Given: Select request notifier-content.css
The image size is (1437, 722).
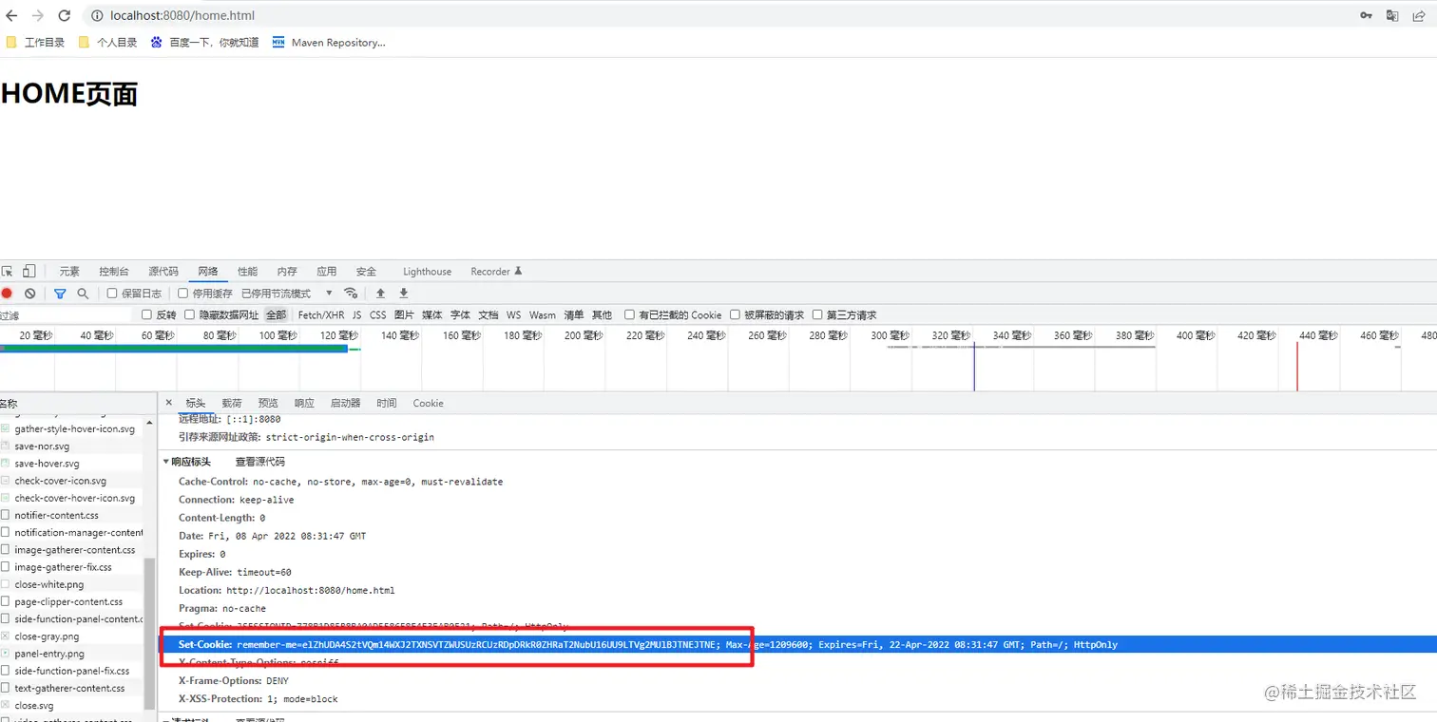Looking at the screenshot, I should (57, 515).
